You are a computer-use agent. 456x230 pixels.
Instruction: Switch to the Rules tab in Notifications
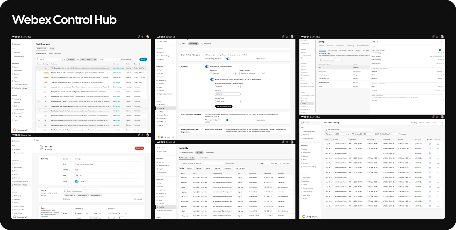pos(52,49)
